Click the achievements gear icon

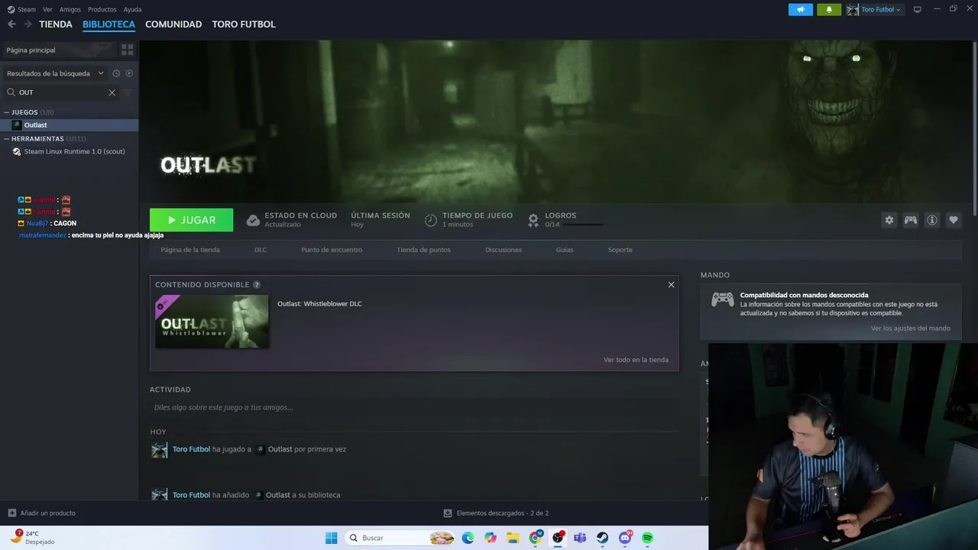tap(533, 220)
